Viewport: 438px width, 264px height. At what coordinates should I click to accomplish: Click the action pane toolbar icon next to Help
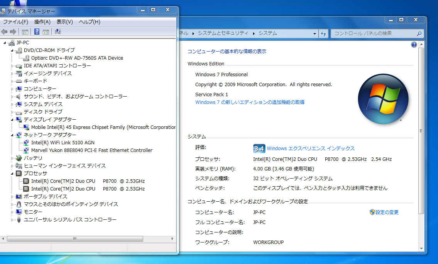pyautogui.click(x=46, y=32)
